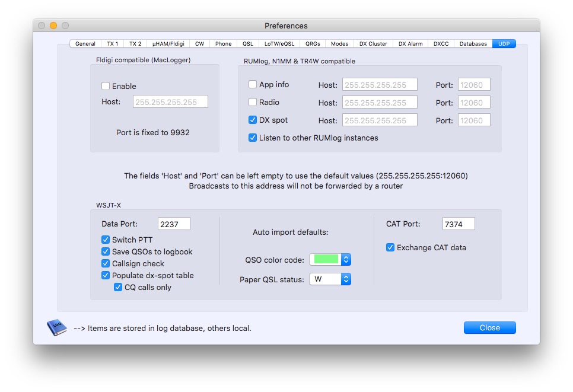The width and height of the screenshot is (573, 392).
Task: Go to the Databases tab
Action: point(473,44)
